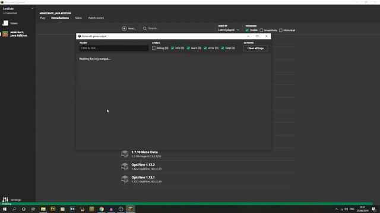This screenshot has height=213, width=380.
Task: Click the Settings label in the sidebar
Action: coord(15,200)
